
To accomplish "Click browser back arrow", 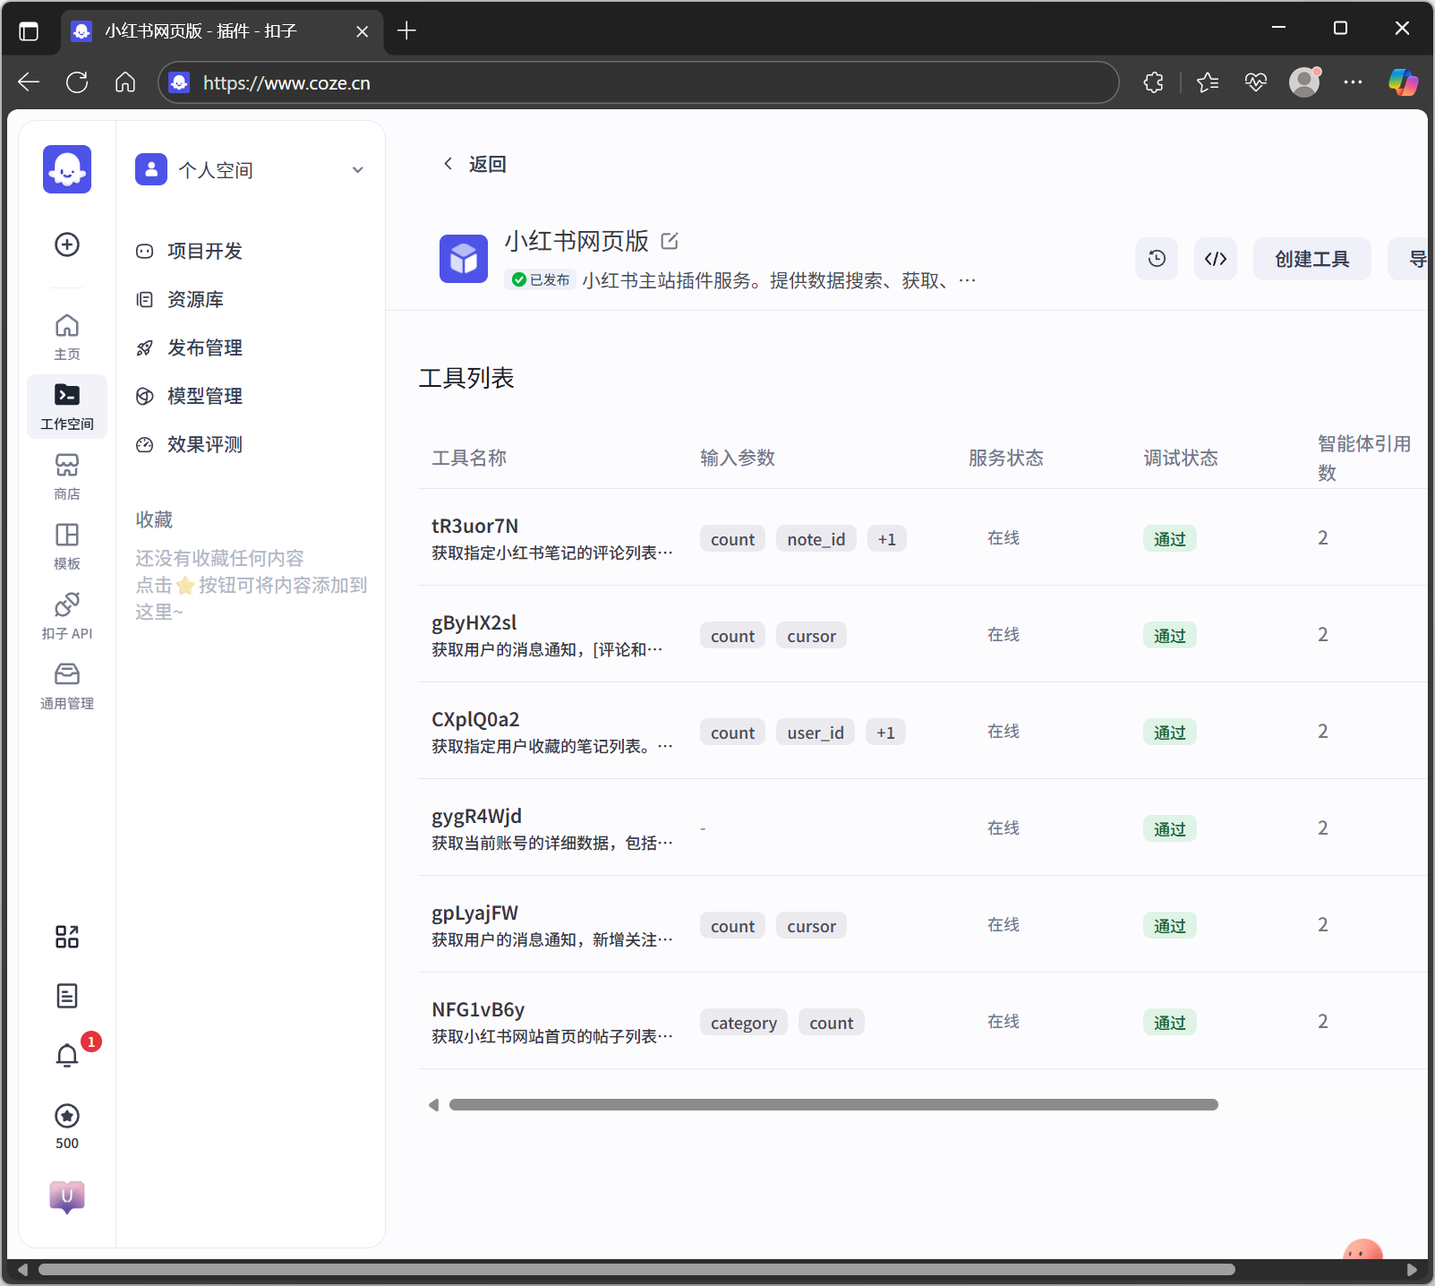I will click(29, 82).
